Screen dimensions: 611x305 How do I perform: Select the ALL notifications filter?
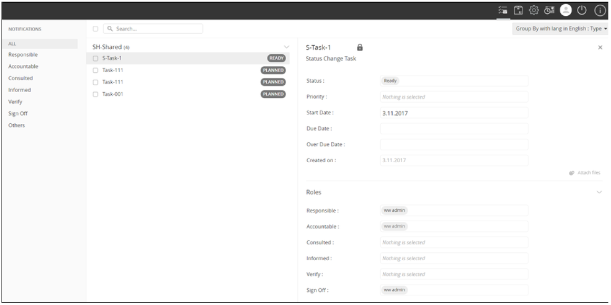click(x=40, y=44)
